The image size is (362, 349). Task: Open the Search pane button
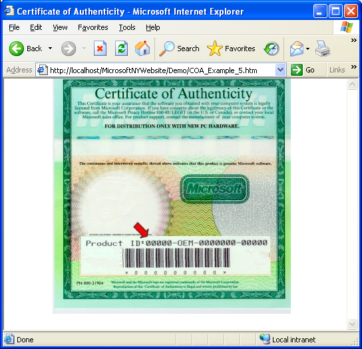(179, 49)
